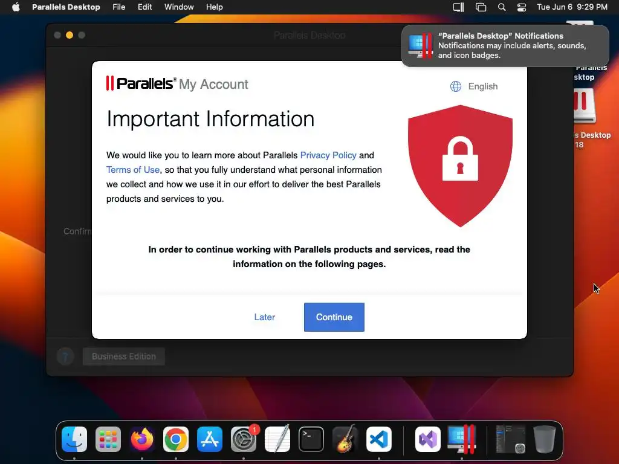
Task: Open Finder from the Dock
Action: coord(74,439)
